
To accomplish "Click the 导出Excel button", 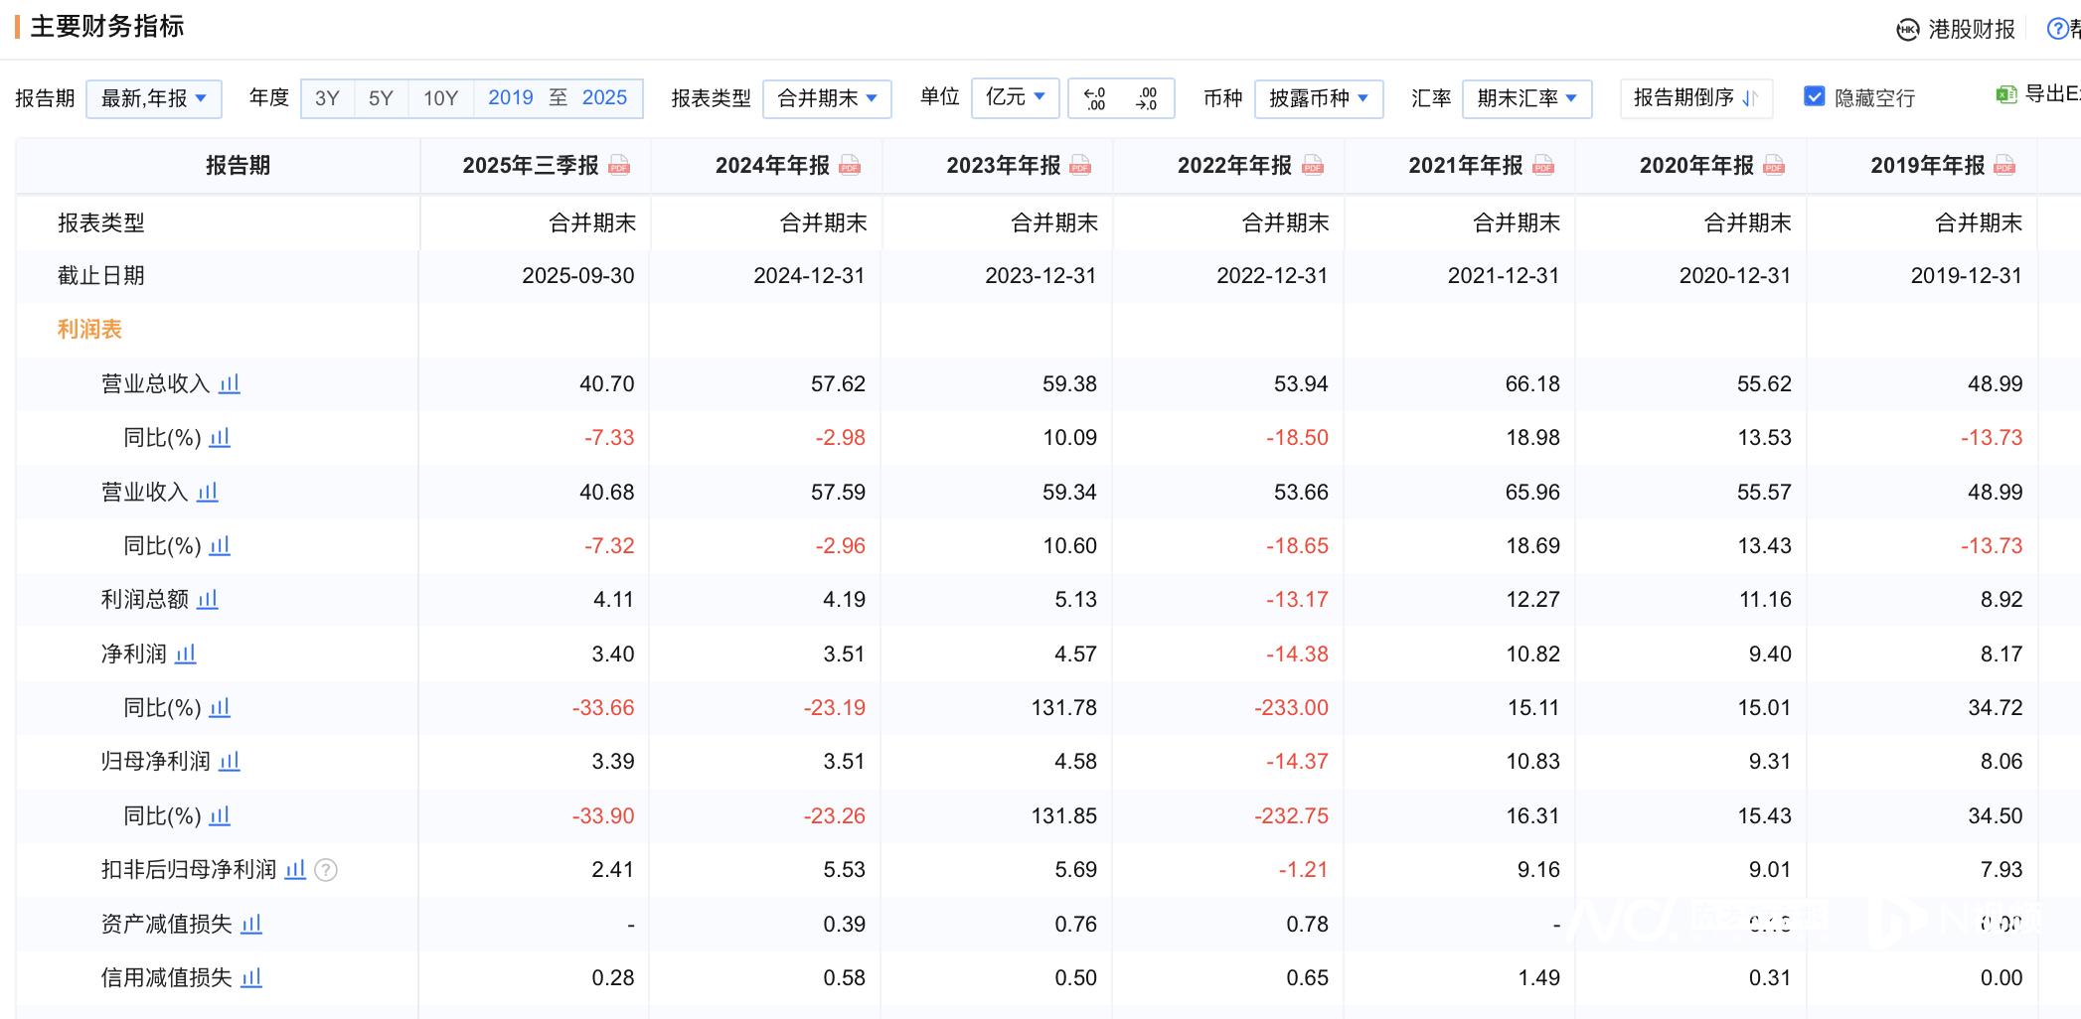I will click(2038, 94).
